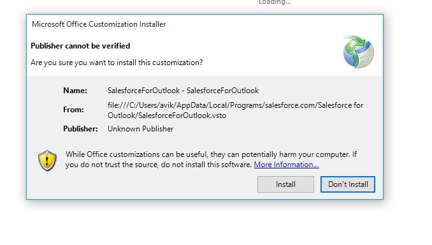Screen dimensions: 432x245
Task: Click the 'Are you sure' question text
Action: 117,63
